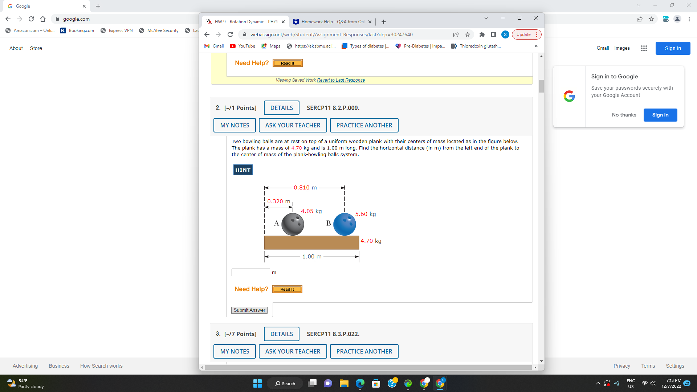Screen dimensions: 697x392
Task: Click the answer input field for question 2
Action: (250, 272)
